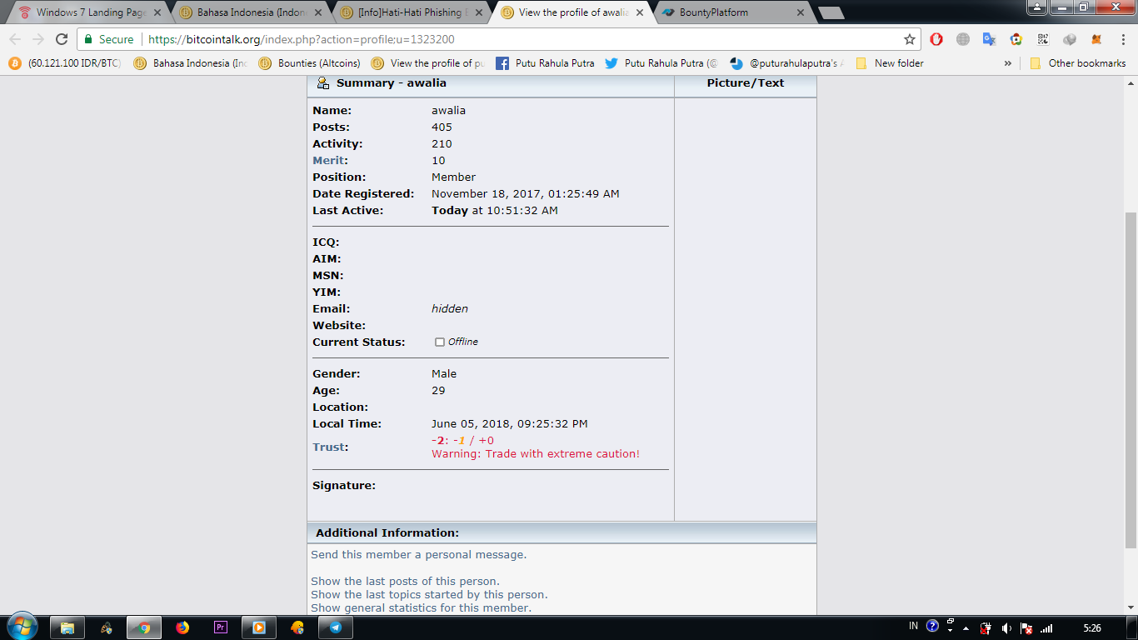Open the @puturahulaputra's bookmark
The image size is (1138, 640).
(786, 63)
